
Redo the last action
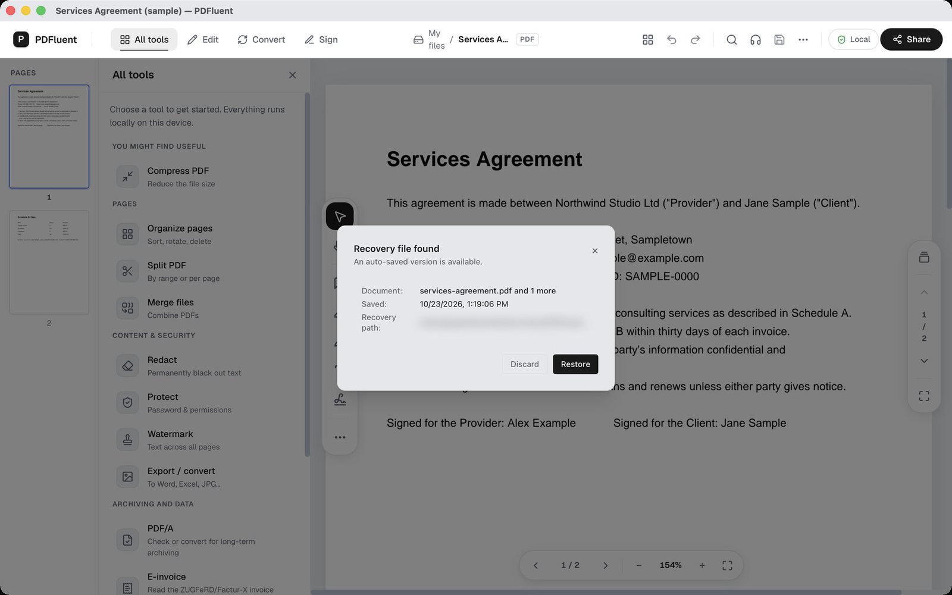click(x=696, y=39)
